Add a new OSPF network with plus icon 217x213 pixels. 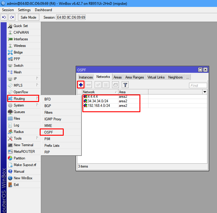coord(81,85)
